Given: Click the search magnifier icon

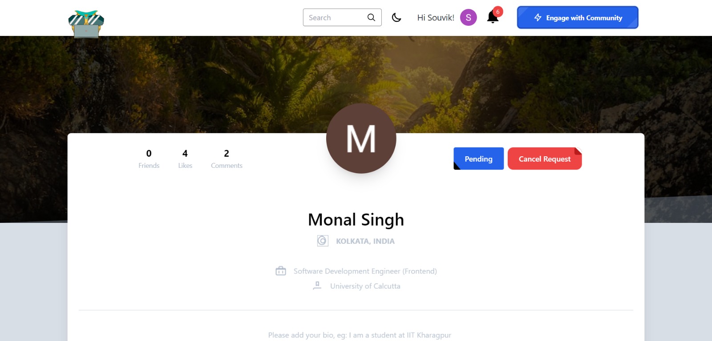Looking at the screenshot, I should [371, 17].
